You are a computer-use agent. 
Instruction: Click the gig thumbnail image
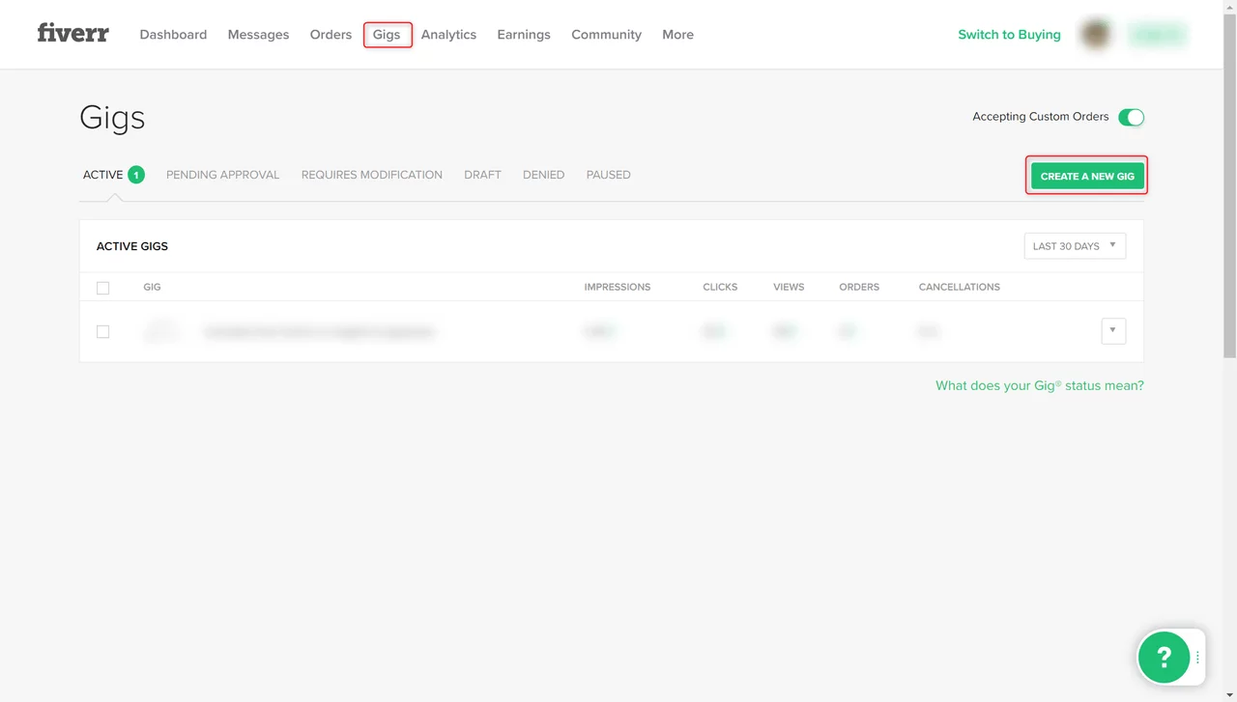point(162,331)
